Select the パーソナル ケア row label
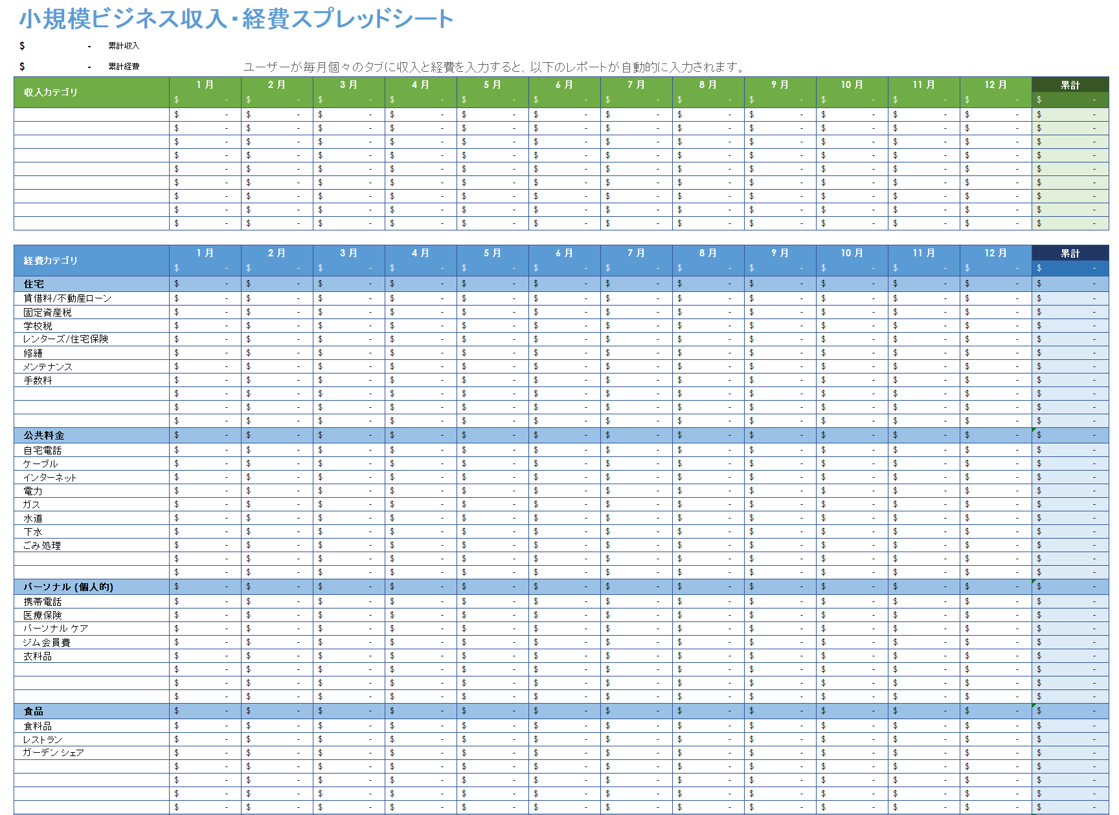 click(56, 629)
